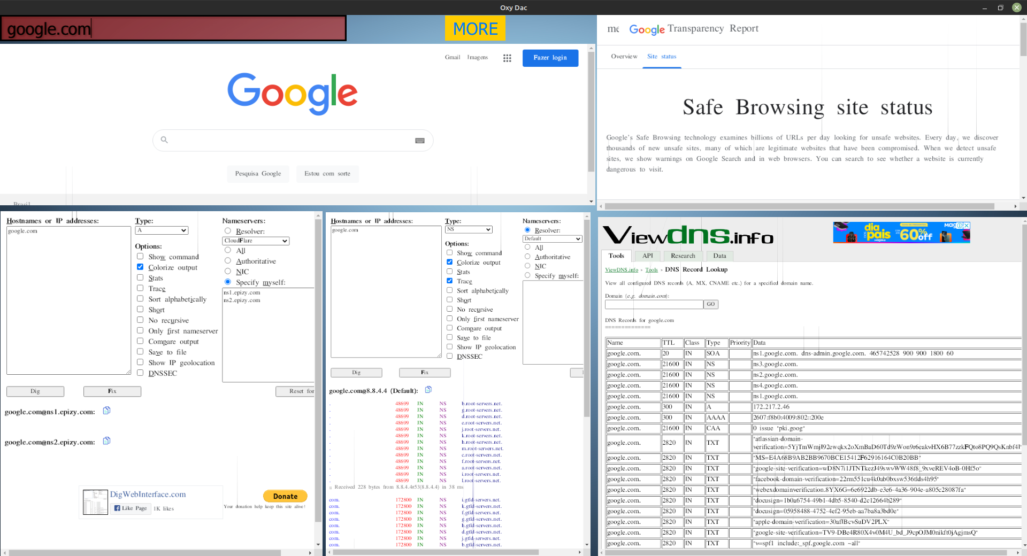1027x556 pixels.
Task: Open the Type dropdown showing NS
Action: tap(469, 229)
